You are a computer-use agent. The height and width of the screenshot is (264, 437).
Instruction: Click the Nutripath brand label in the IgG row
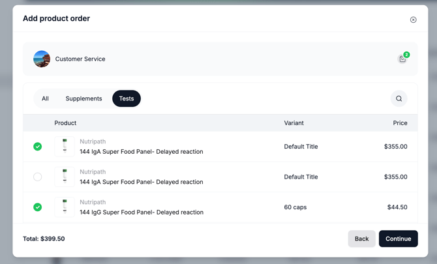(93, 202)
